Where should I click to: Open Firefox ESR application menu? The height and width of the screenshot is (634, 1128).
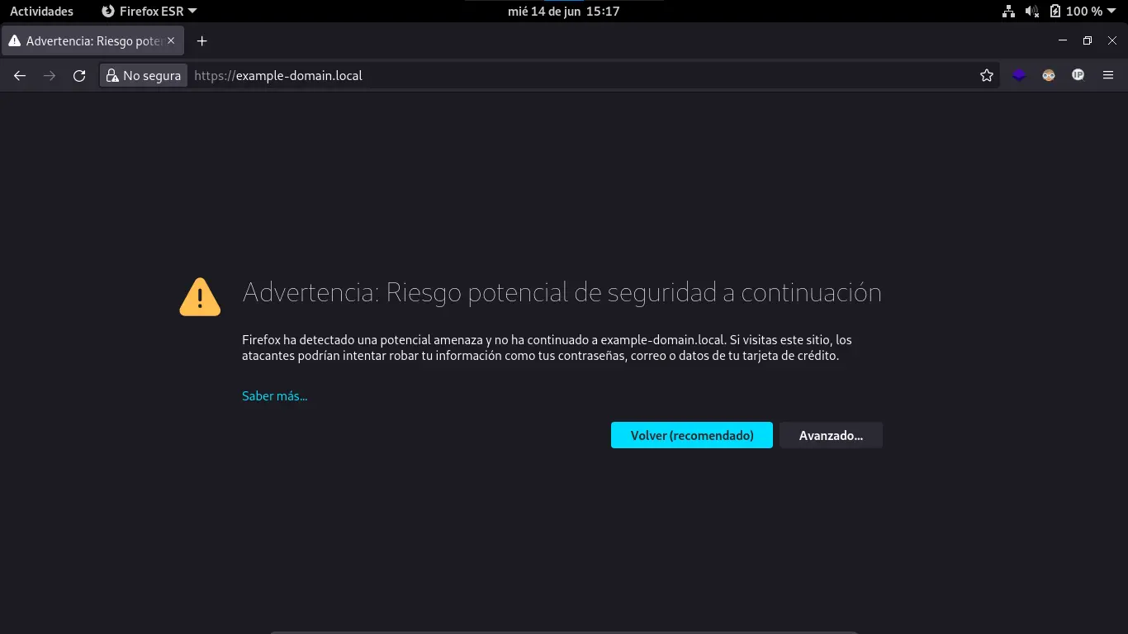click(x=149, y=11)
